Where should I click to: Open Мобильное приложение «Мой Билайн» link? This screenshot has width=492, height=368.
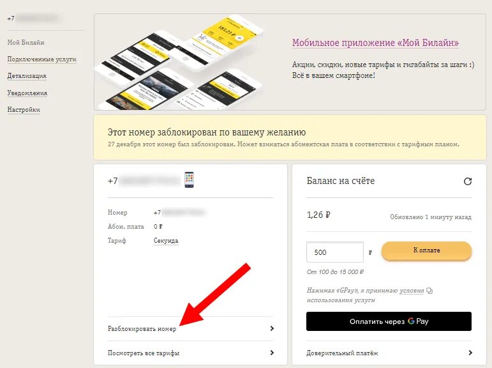pos(375,43)
